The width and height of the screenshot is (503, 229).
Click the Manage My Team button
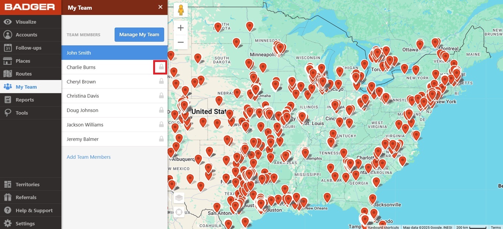click(x=139, y=35)
